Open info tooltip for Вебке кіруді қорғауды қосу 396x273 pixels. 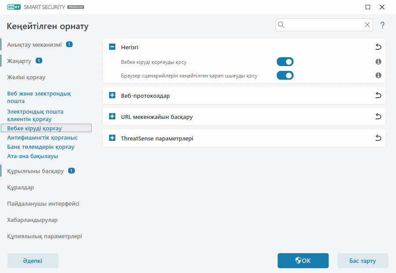pyautogui.click(x=378, y=62)
